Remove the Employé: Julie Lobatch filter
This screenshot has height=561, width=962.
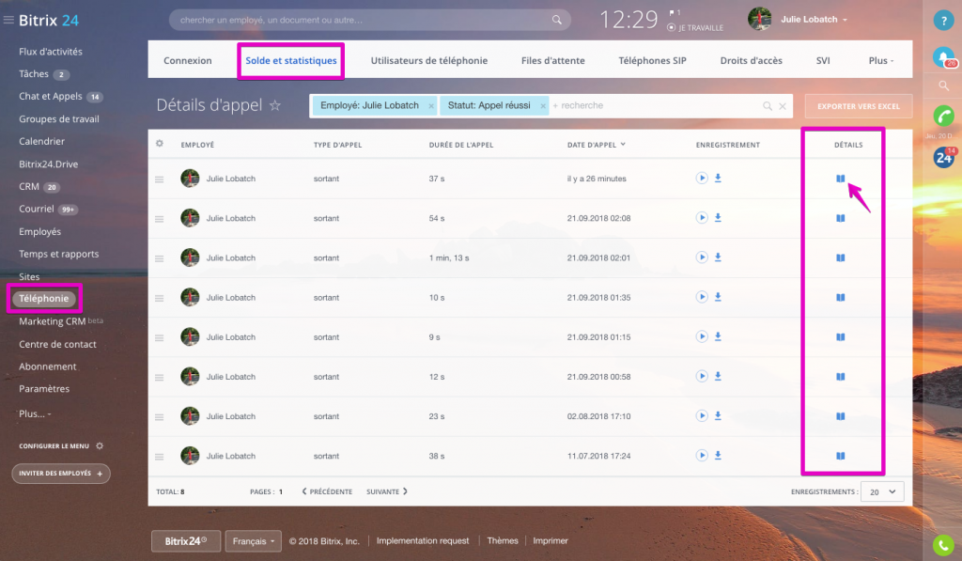click(x=430, y=106)
